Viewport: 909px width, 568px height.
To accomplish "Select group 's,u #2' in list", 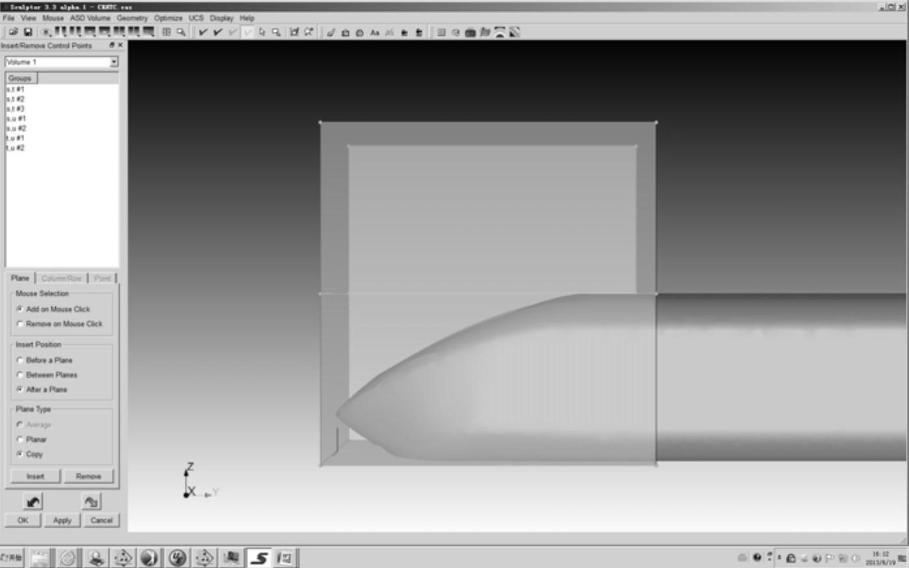I will (x=16, y=128).
